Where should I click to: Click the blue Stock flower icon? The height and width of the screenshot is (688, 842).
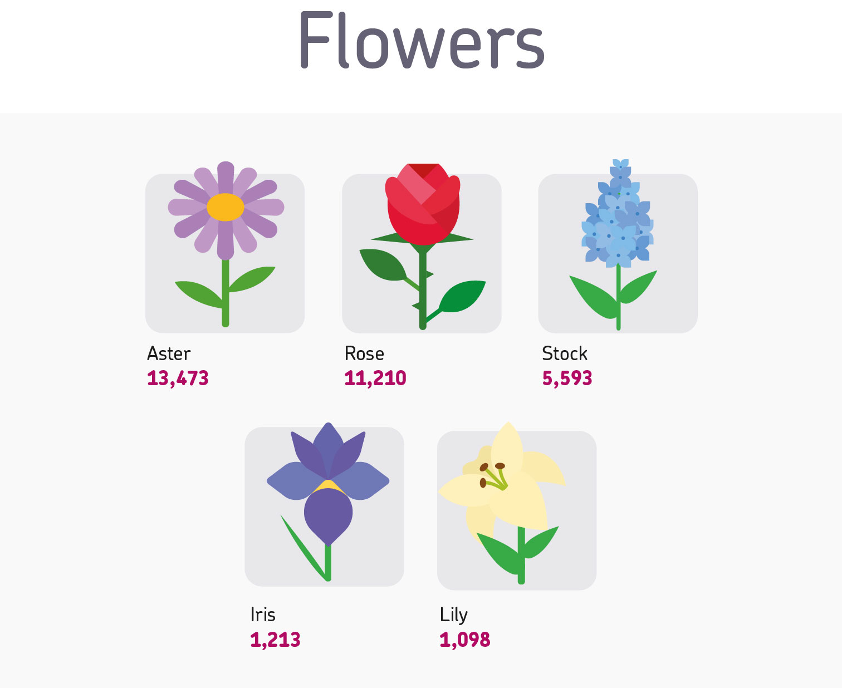coord(618,245)
